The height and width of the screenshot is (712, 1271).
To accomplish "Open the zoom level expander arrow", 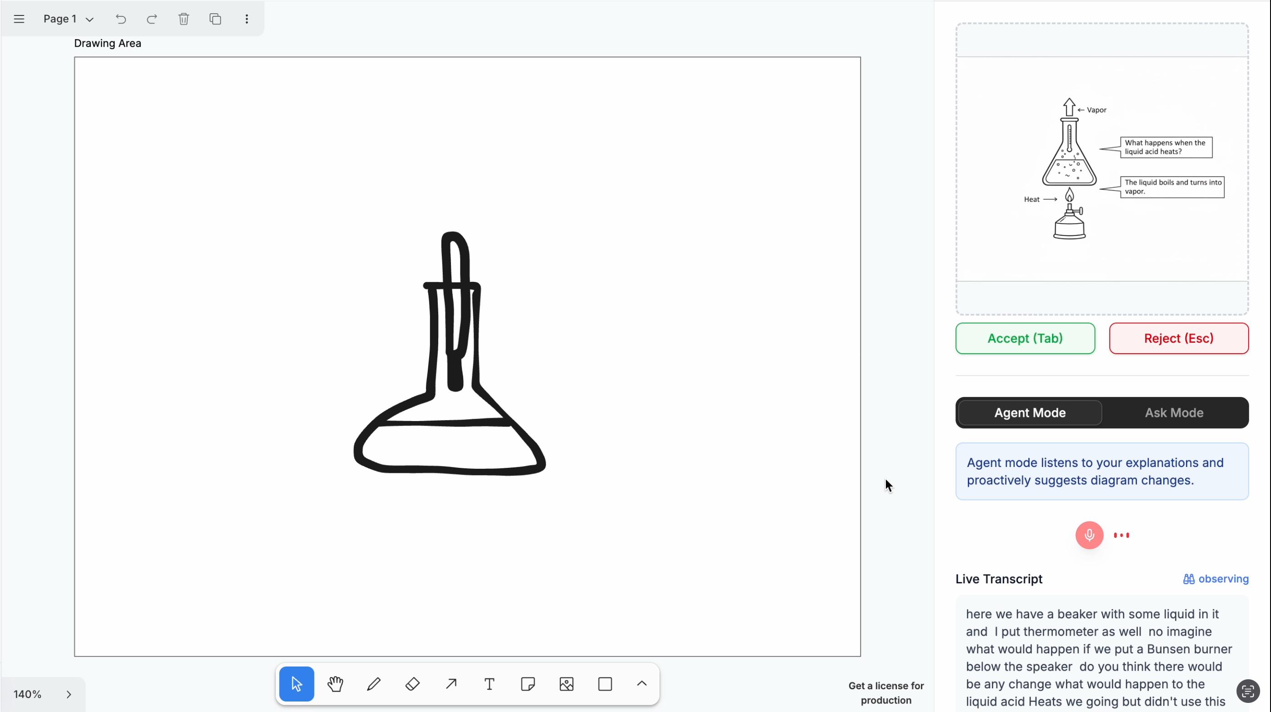I will (69, 694).
